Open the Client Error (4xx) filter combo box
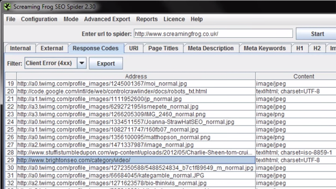Image resolution: width=336 pixels, height=189 pixels. (55, 63)
